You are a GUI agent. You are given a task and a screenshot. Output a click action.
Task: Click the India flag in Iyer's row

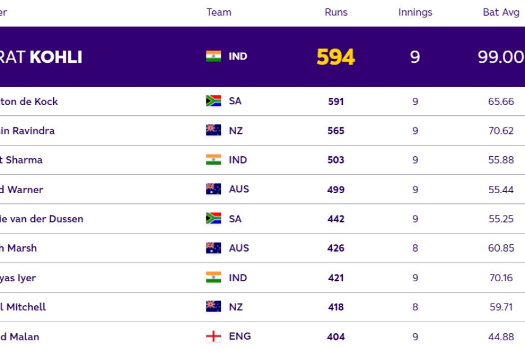pyautogui.click(x=213, y=278)
